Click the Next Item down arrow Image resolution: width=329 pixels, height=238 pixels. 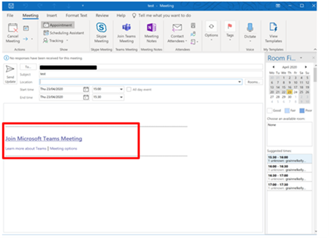[68, 6]
